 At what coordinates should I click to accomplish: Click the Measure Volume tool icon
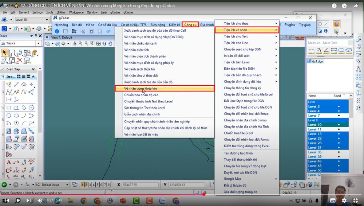(349, 50)
